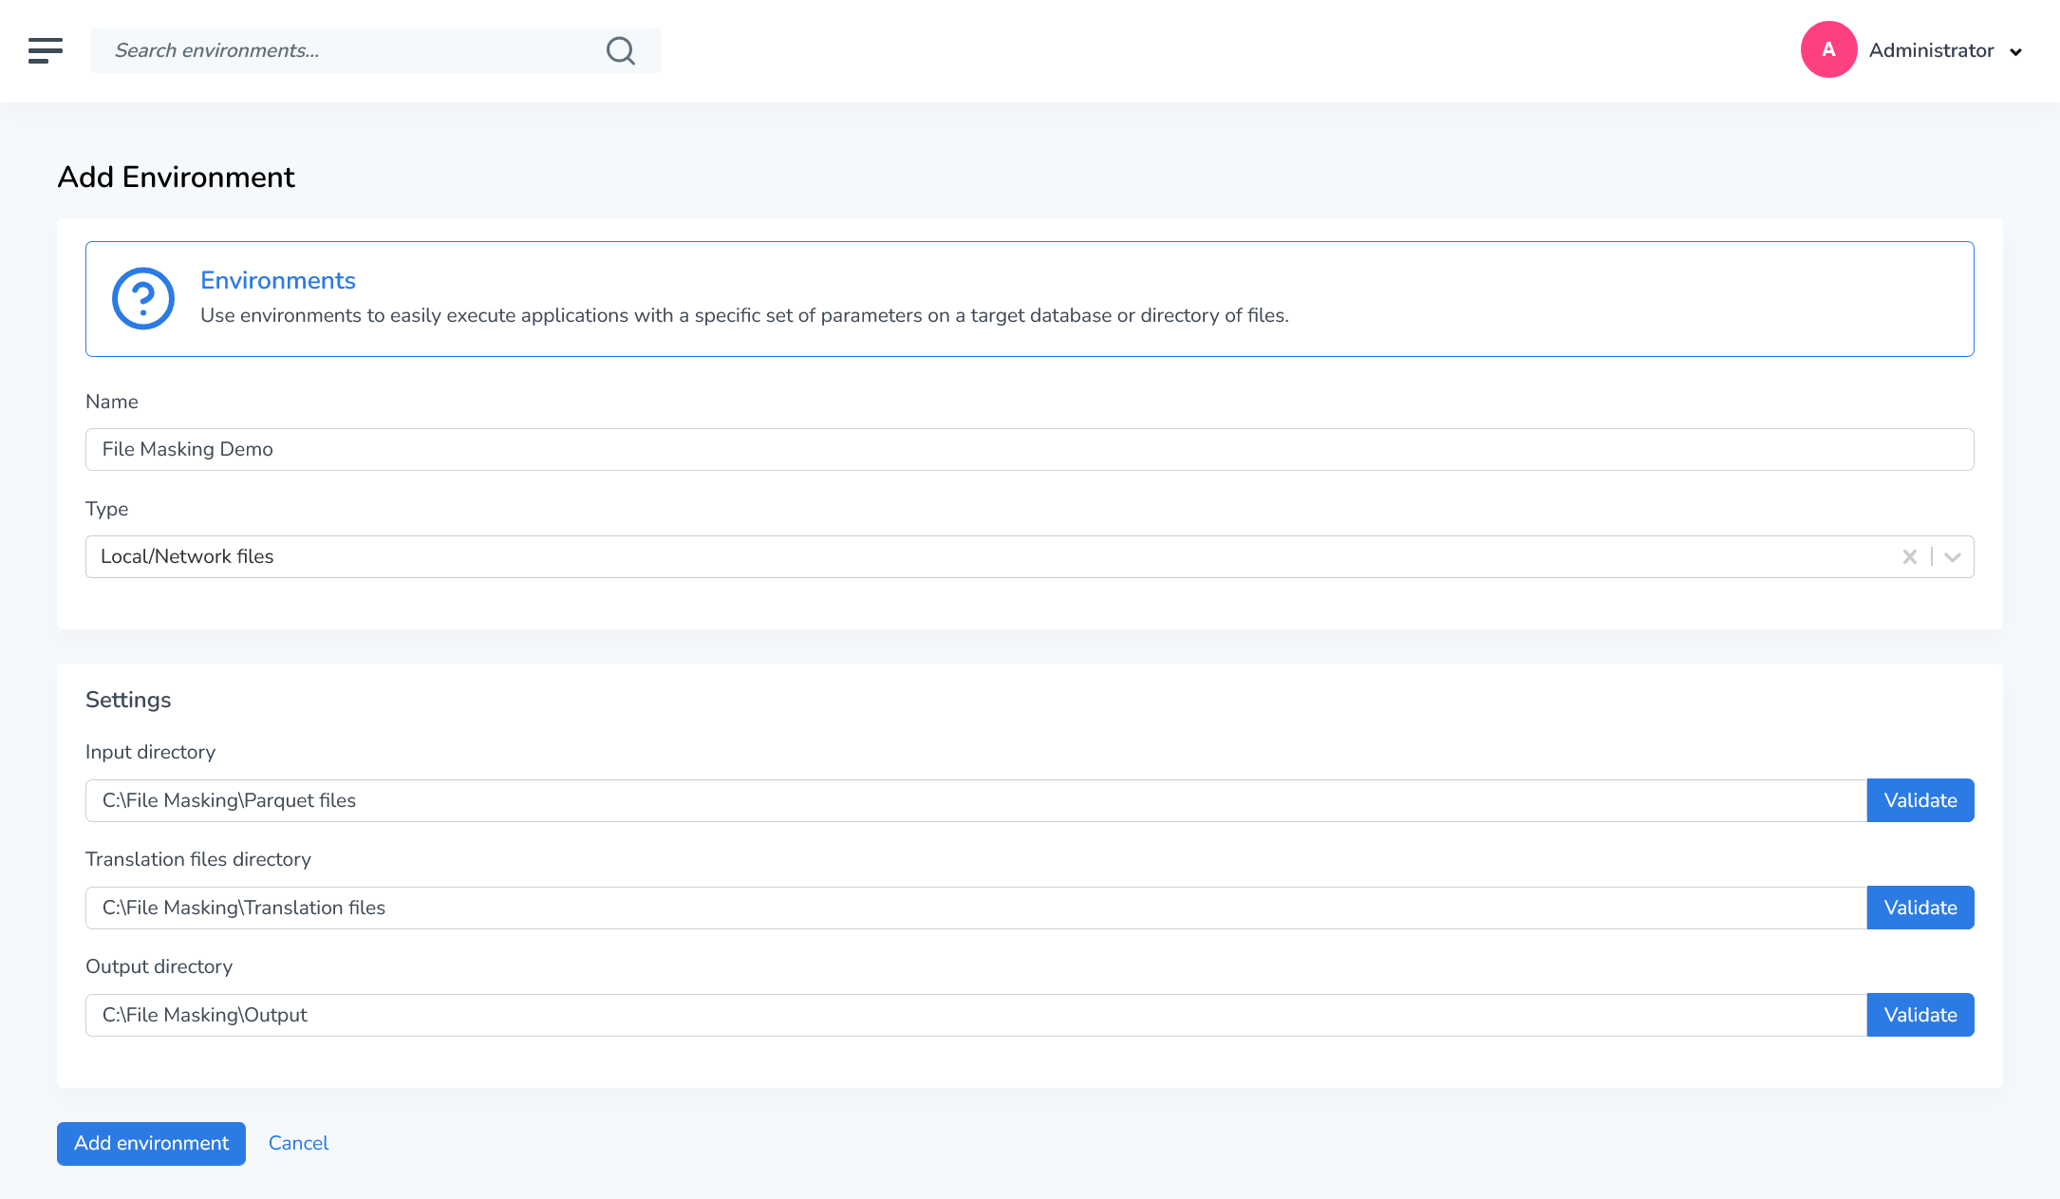Select the Validate icon for Output directory
This screenshot has height=1199, width=2060.
[x=1920, y=1014]
